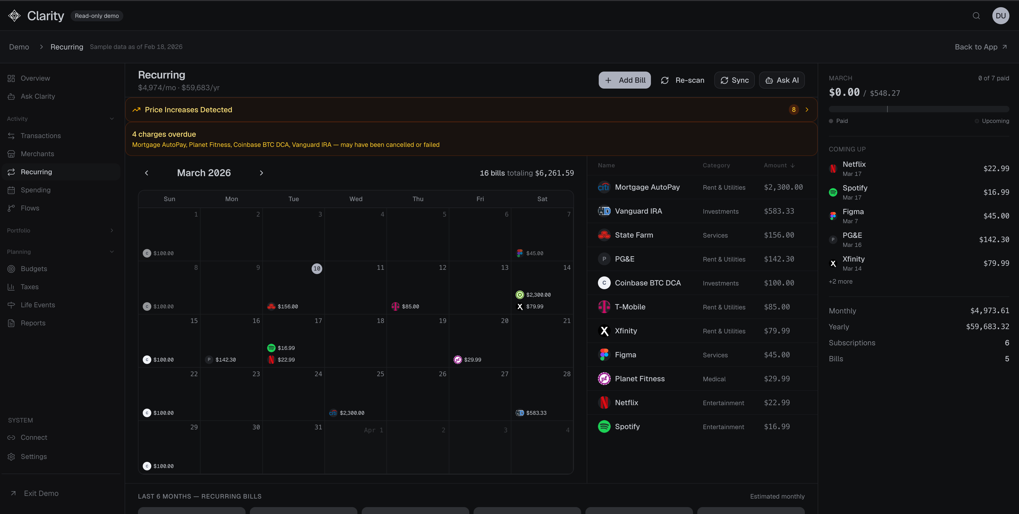Open the Demo breadcrumb link
Image resolution: width=1019 pixels, height=514 pixels.
pyautogui.click(x=19, y=47)
